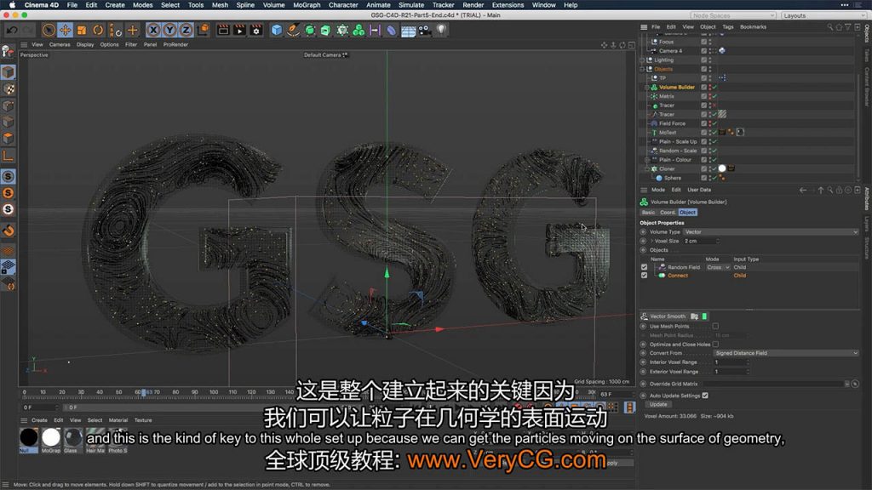
Task: Switch to the Basic tab
Action: click(x=648, y=212)
